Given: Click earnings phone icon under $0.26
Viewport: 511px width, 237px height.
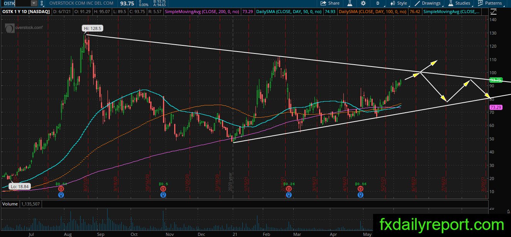Looking at the screenshot, I should (288, 189).
